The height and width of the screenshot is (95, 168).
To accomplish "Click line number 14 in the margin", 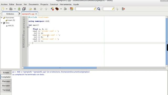I will click(23, 43).
